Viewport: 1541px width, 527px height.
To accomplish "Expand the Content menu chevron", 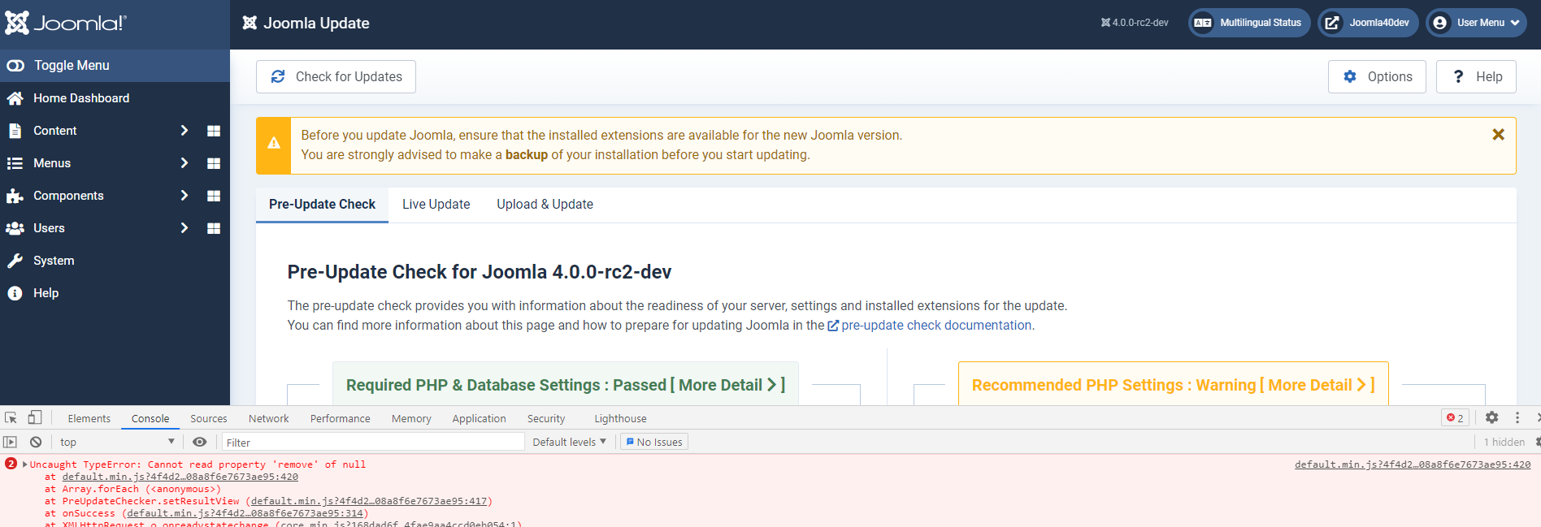I will tap(184, 131).
